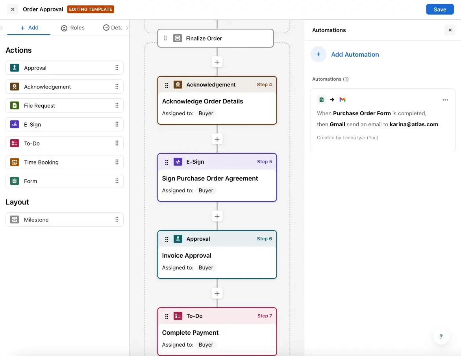Screen dimensions: 461x356
Task: Insert a step after Finalize Order with plus
Action: [217, 62]
